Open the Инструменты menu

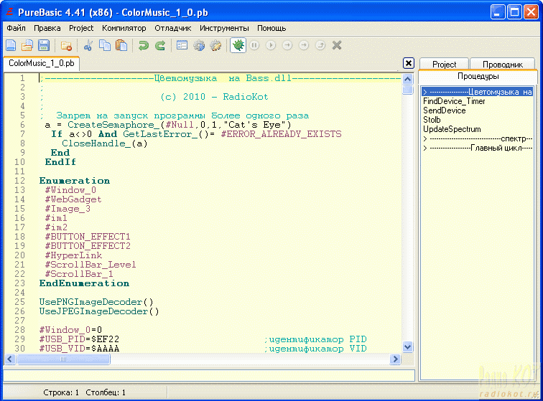pos(224,29)
